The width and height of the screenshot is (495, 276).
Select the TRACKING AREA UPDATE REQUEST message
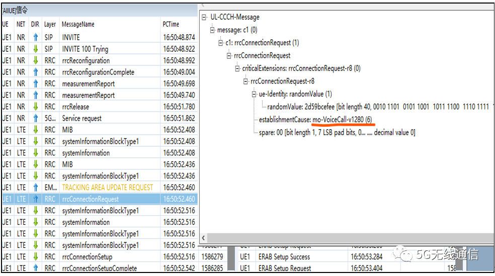click(107, 188)
